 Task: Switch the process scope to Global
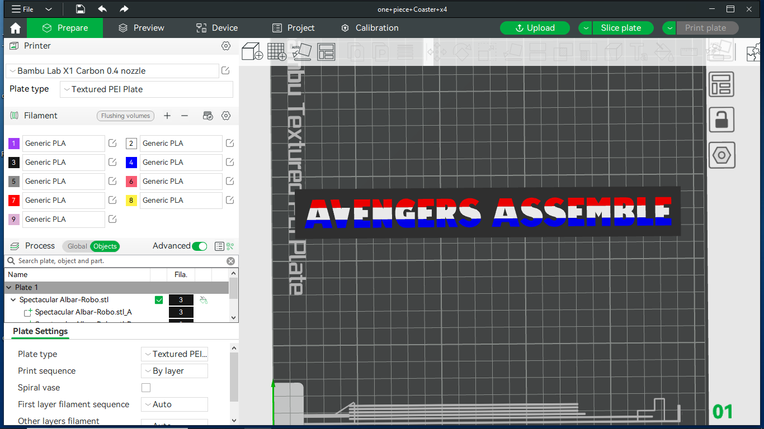77,246
